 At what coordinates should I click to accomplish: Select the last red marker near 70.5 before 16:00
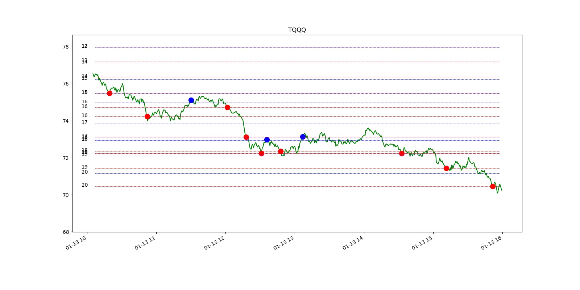pyautogui.click(x=493, y=186)
